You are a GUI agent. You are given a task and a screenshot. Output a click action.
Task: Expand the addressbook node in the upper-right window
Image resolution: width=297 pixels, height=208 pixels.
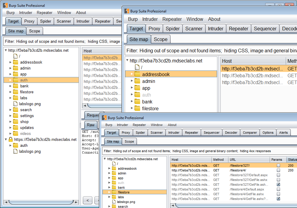[132, 74]
